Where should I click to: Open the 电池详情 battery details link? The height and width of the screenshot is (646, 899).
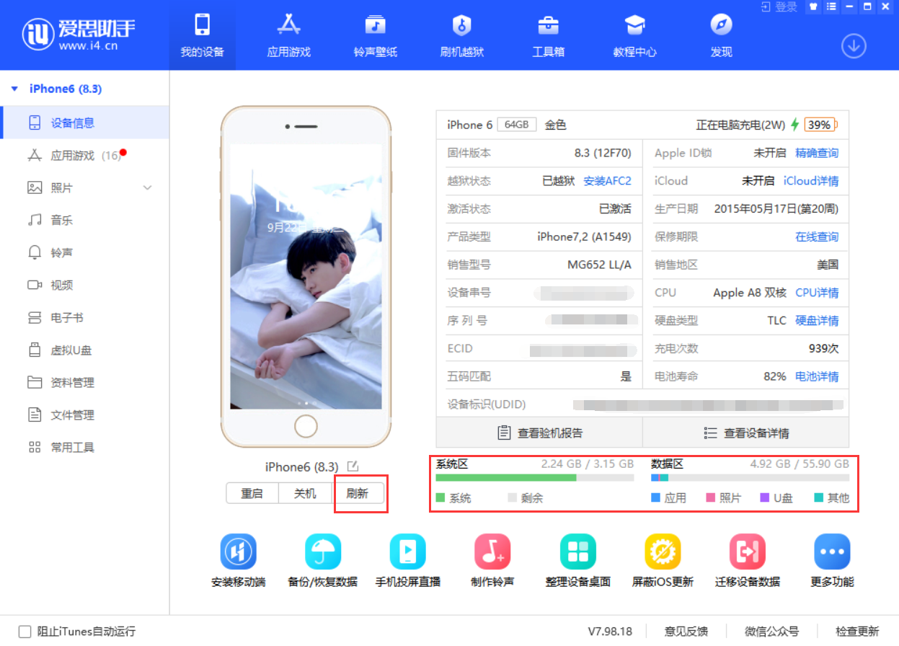[817, 376]
